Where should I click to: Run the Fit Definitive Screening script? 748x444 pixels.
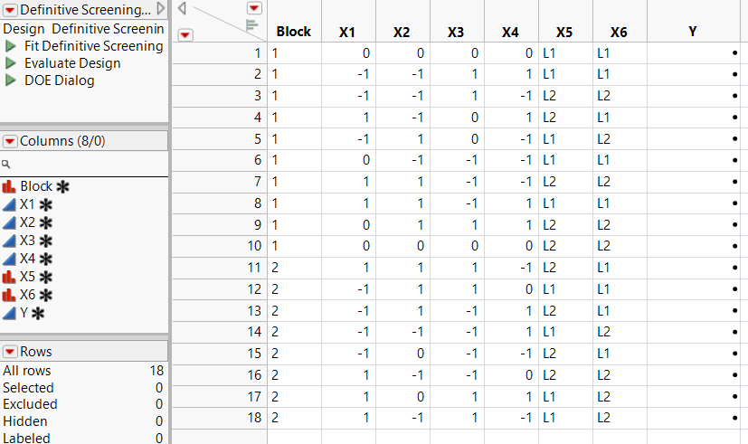pos(11,46)
